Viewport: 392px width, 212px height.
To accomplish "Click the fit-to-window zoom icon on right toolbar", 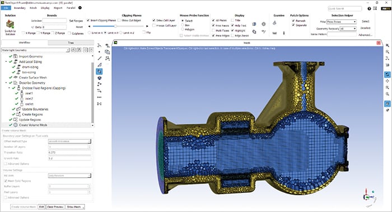I will tap(388, 52).
